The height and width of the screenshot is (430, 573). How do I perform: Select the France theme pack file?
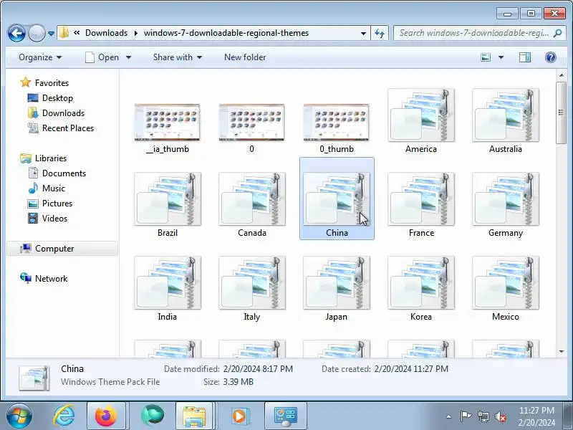tap(421, 205)
